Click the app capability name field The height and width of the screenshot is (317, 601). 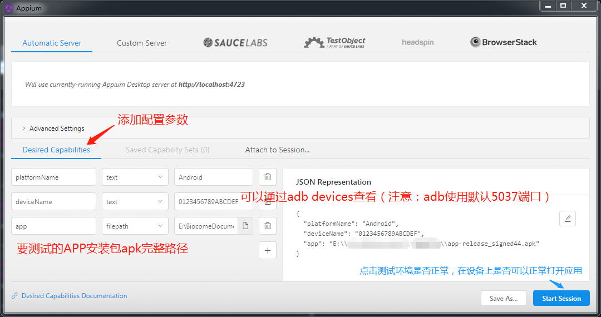[53, 226]
